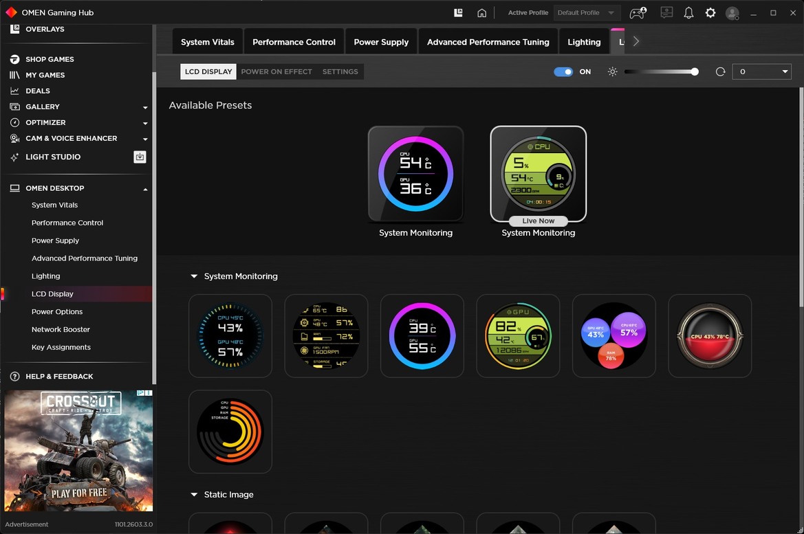Select the Power On Effect sub-tab
Image resolution: width=804 pixels, height=534 pixels.
tap(276, 71)
